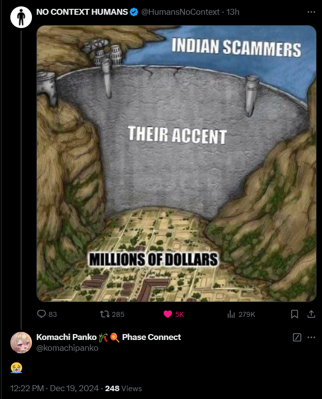Click the 248 Views count
Screen dimensions: 322x399
[123, 388]
